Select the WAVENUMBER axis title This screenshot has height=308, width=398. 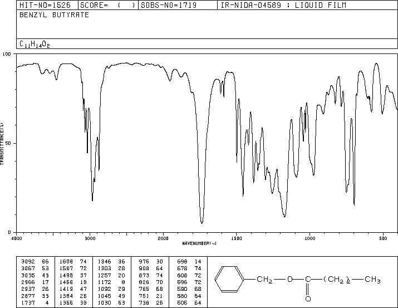coord(199,243)
